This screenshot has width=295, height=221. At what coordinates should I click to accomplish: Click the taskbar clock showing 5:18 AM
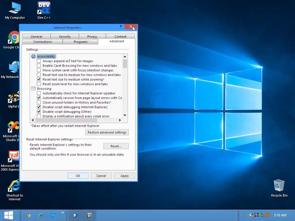280,215
